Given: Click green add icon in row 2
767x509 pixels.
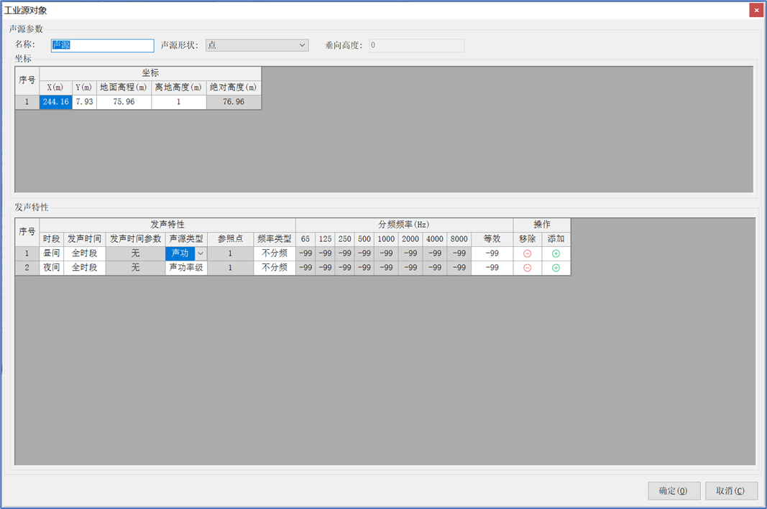Looking at the screenshot, I should click(556, 268).
